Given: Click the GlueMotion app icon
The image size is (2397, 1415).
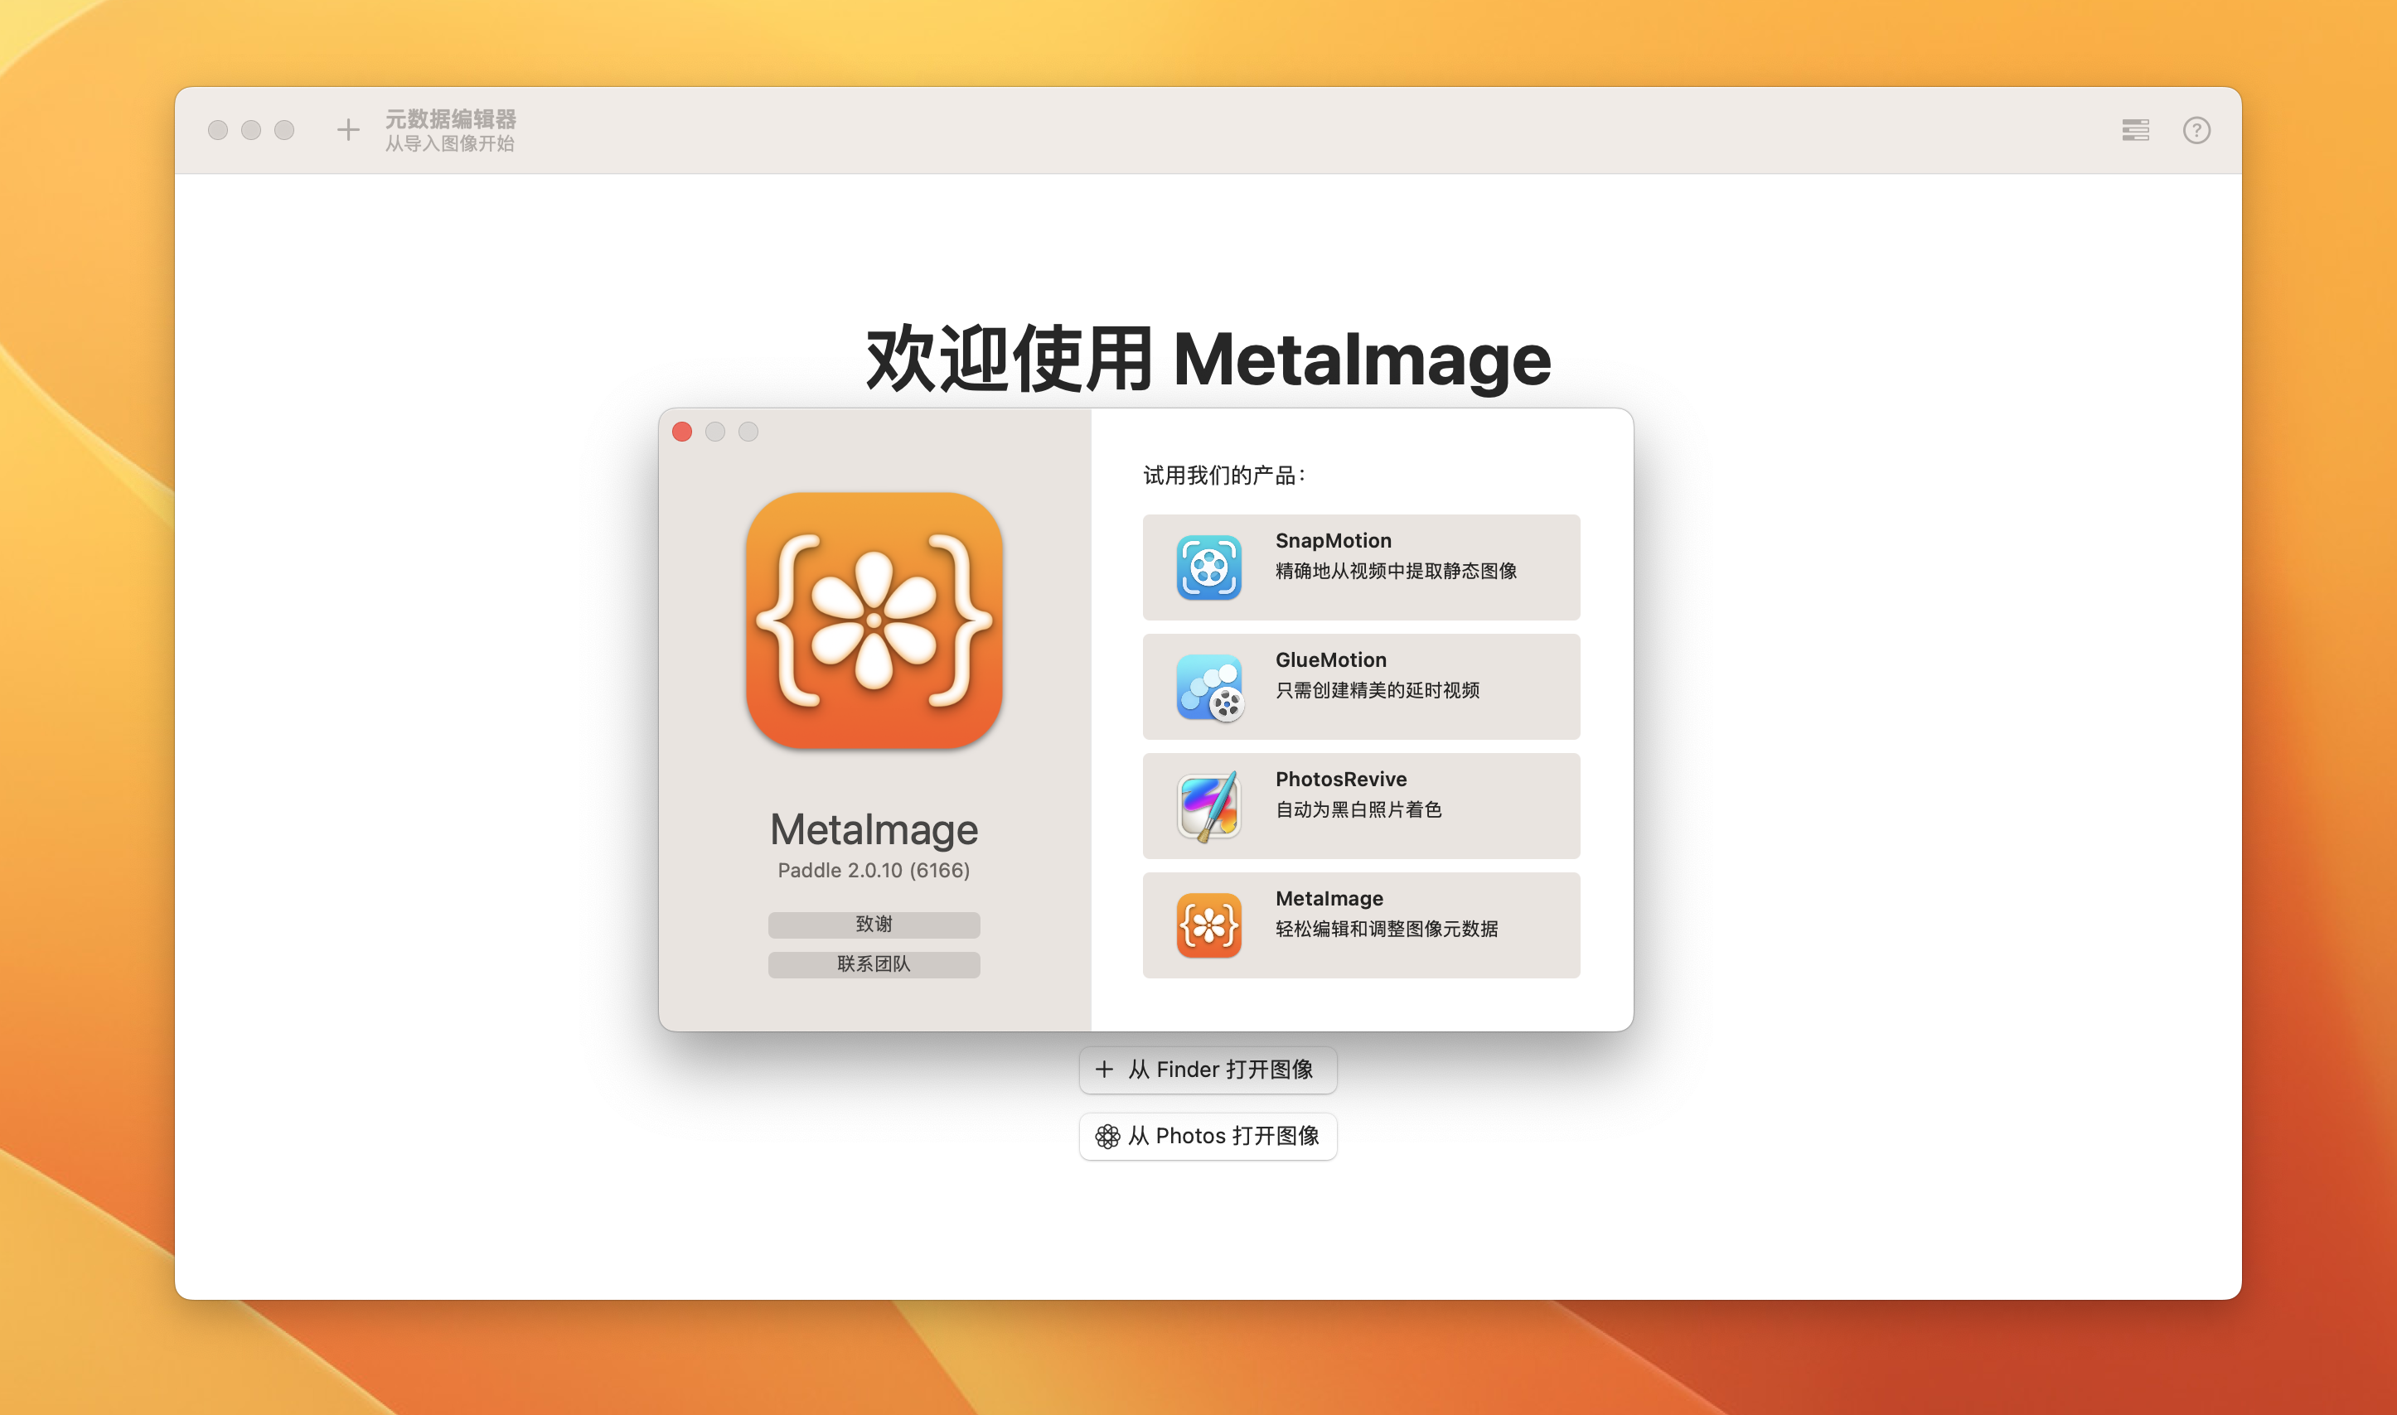Looking at the screenshot, I should (x=1208, y=687).
